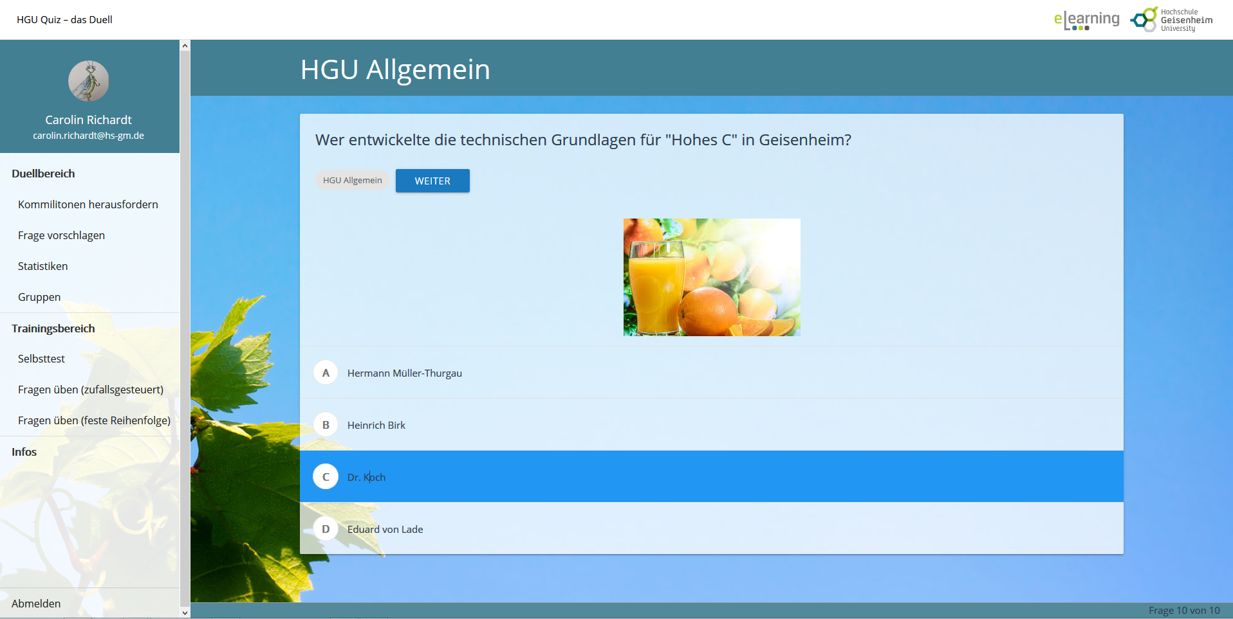Click the sidebar scrollbar down arrow

click(x=185, y=613)
